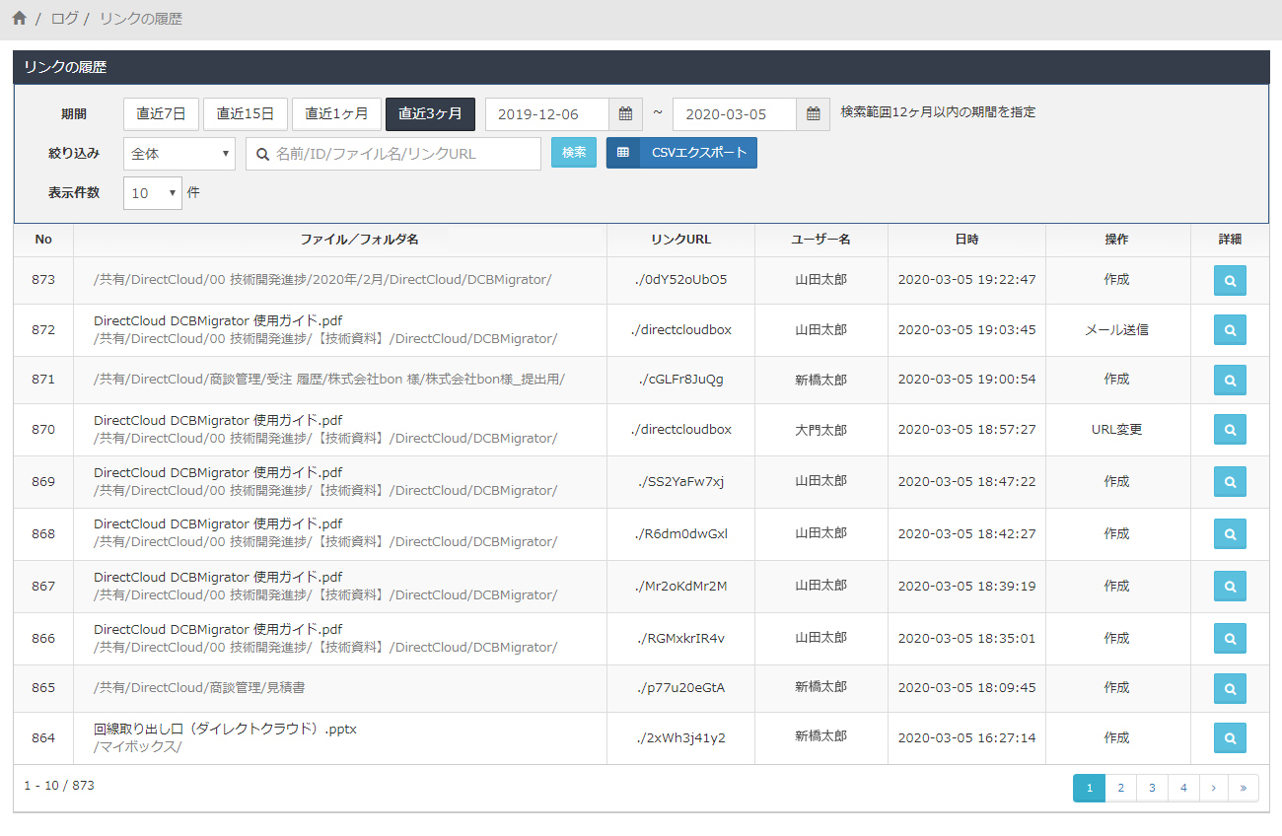The width and height of the screenshot is (1282, 836).
Task: Click link URL ./cGLFr8JuQg
Action: [x=680, y=380]
